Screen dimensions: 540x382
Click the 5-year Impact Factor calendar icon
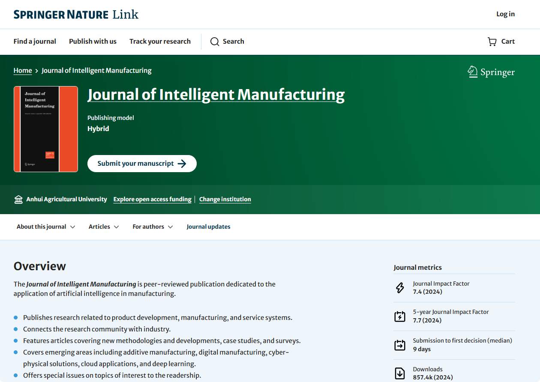click(399, 316)
